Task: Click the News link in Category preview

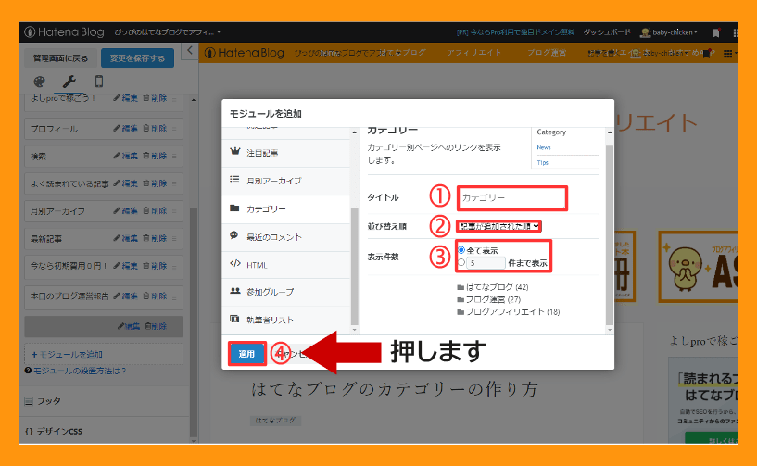Action: pos(544,147)
